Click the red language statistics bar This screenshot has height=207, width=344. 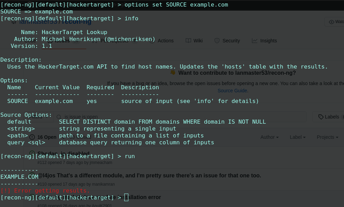tap(64, 49)
